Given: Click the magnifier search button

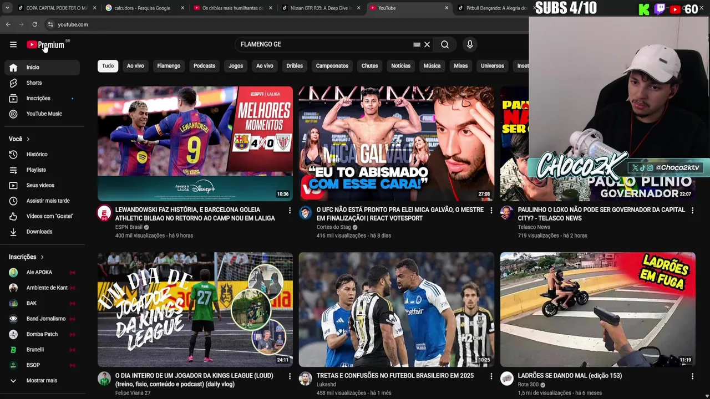Looking at the screenshot, I should click(445, 44).
